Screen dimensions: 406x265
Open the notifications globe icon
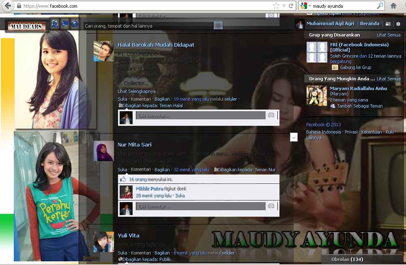click(x=75, y=24)
